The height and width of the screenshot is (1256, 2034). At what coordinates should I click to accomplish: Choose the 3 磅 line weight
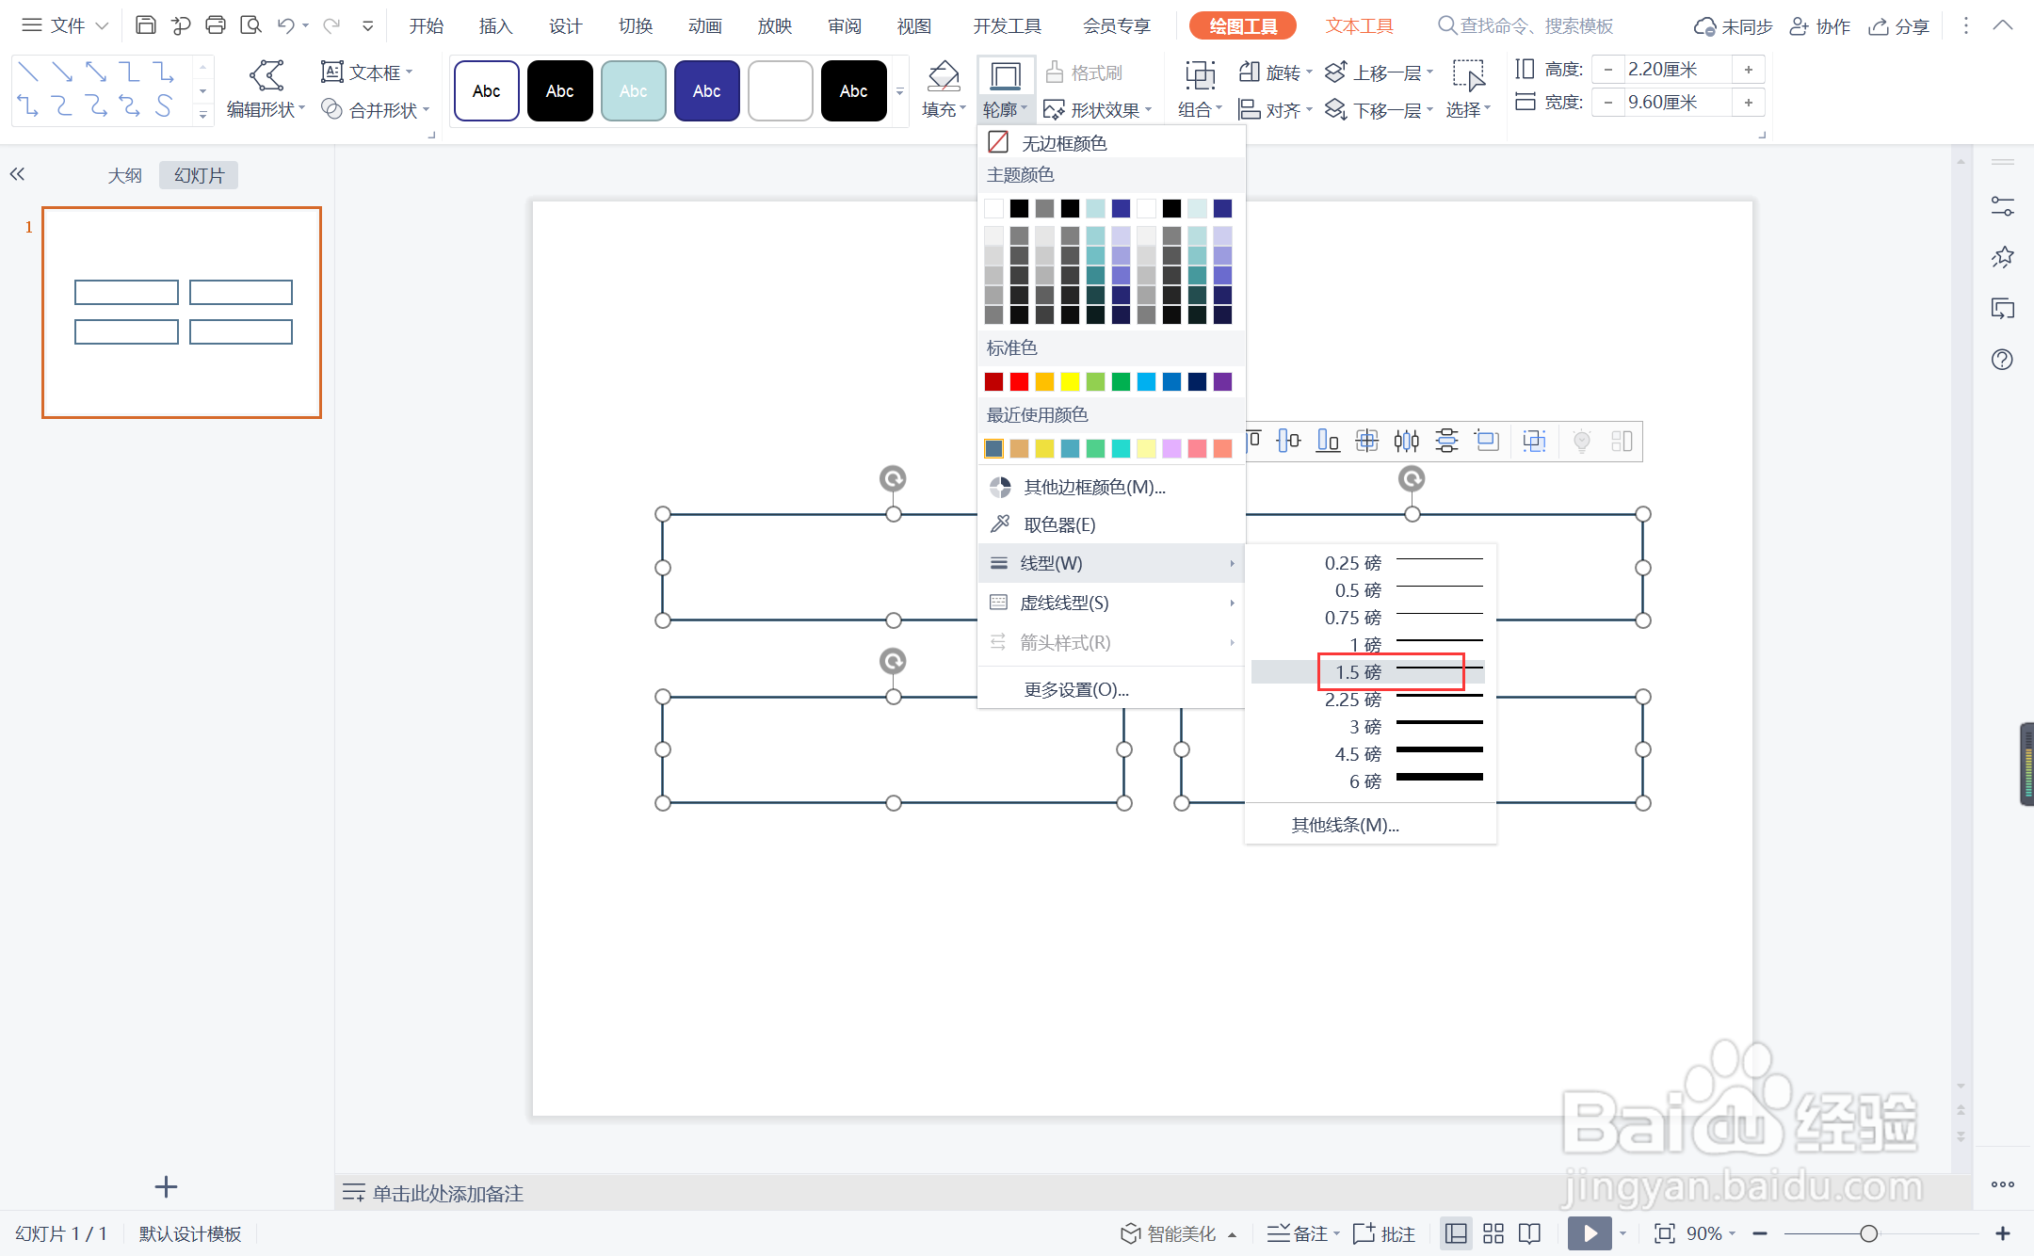1370,727
